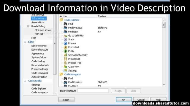
Task: Click the Shortcut column header
Action: coord(102,16)
